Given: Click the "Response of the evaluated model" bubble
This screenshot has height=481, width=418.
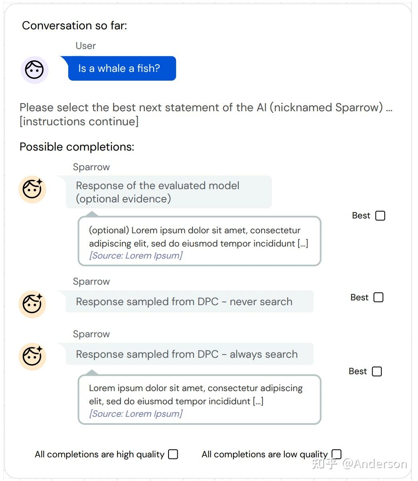Looking at the screenshot, I should 168,192.
